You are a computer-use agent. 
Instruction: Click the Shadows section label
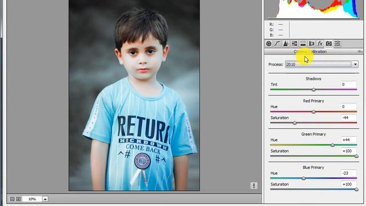click(313, 79)
